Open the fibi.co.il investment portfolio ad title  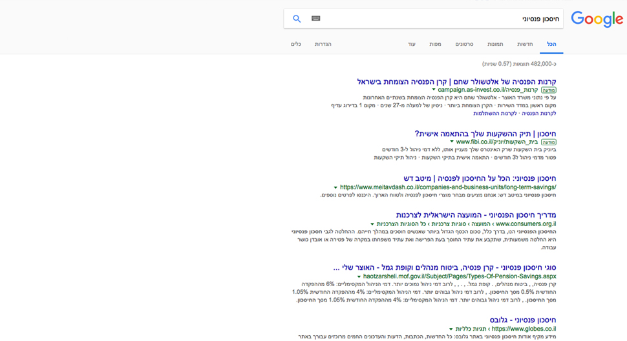485,134
